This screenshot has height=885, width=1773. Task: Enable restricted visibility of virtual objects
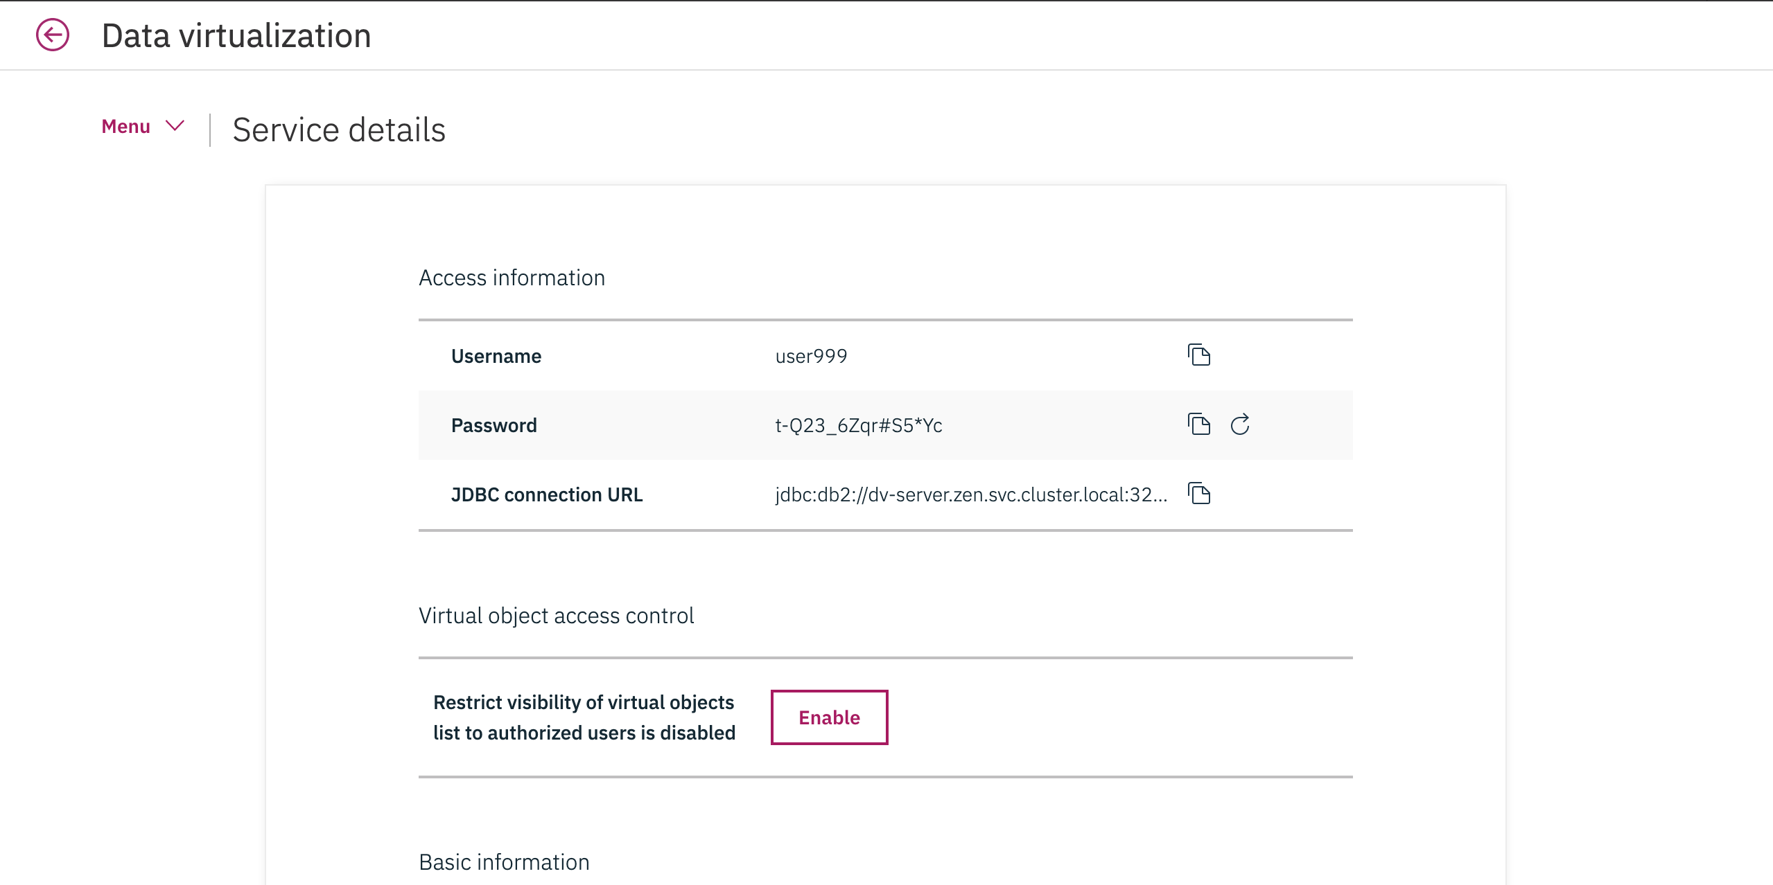pyautogui.click(x=829, y=717)
